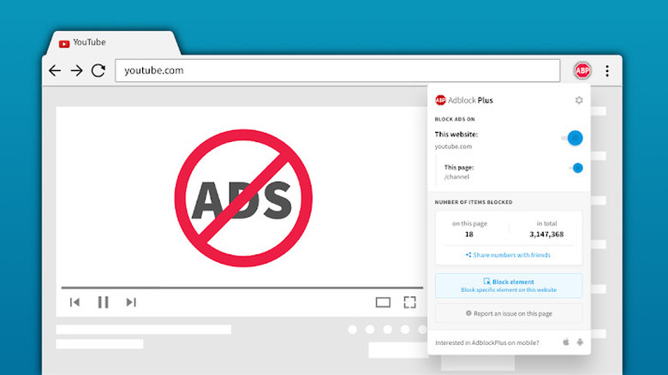Skip to next video track
Viewport: 668px width, 375px height.
131,302
